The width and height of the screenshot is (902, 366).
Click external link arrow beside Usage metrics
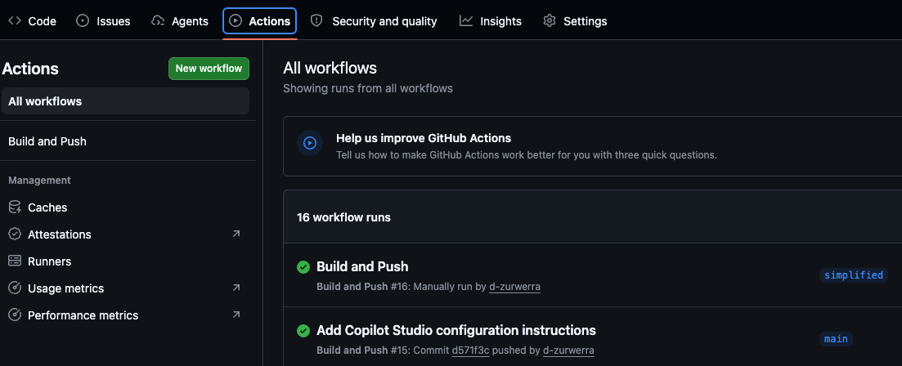236,288
